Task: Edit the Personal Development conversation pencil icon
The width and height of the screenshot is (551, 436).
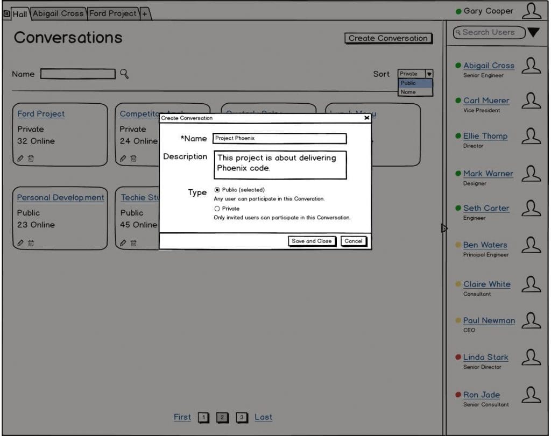Action: [20, 242]
